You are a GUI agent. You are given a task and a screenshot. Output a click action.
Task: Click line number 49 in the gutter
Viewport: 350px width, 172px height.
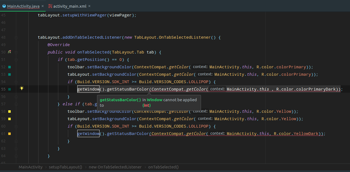[x=3, y=45]
